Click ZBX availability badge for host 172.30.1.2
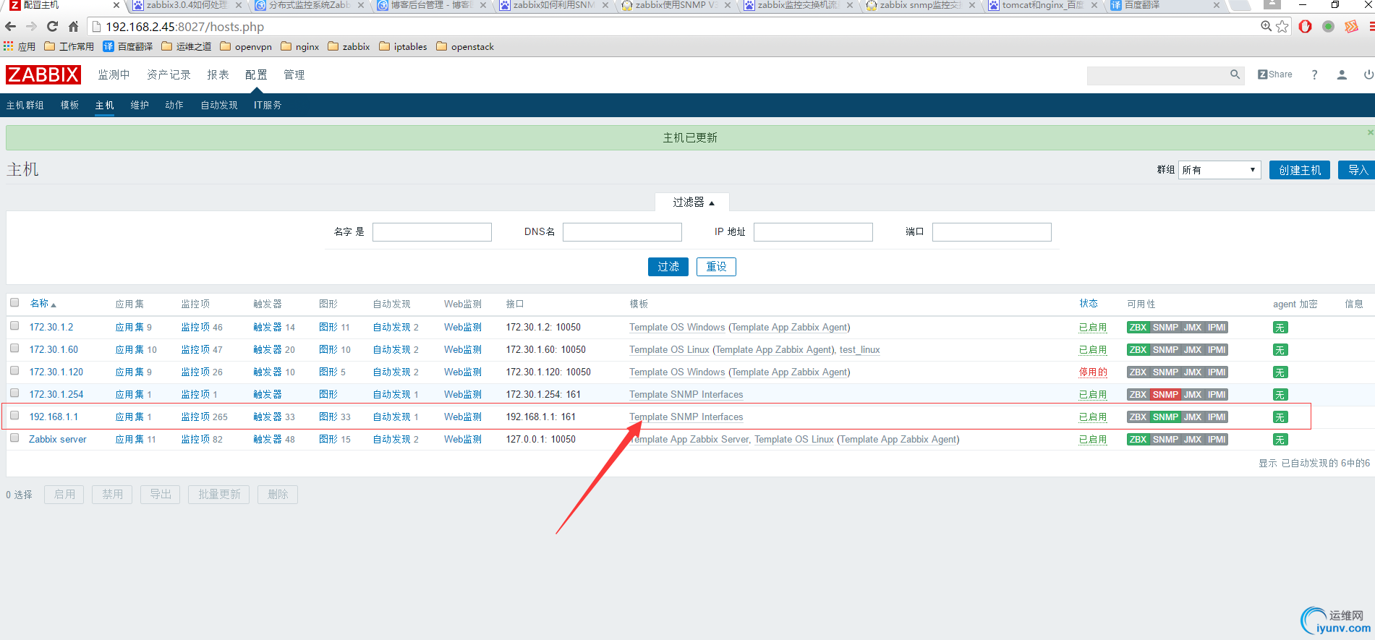Image resolution: width=1375 pixels, height=640 pixels. pos(1138,328)
